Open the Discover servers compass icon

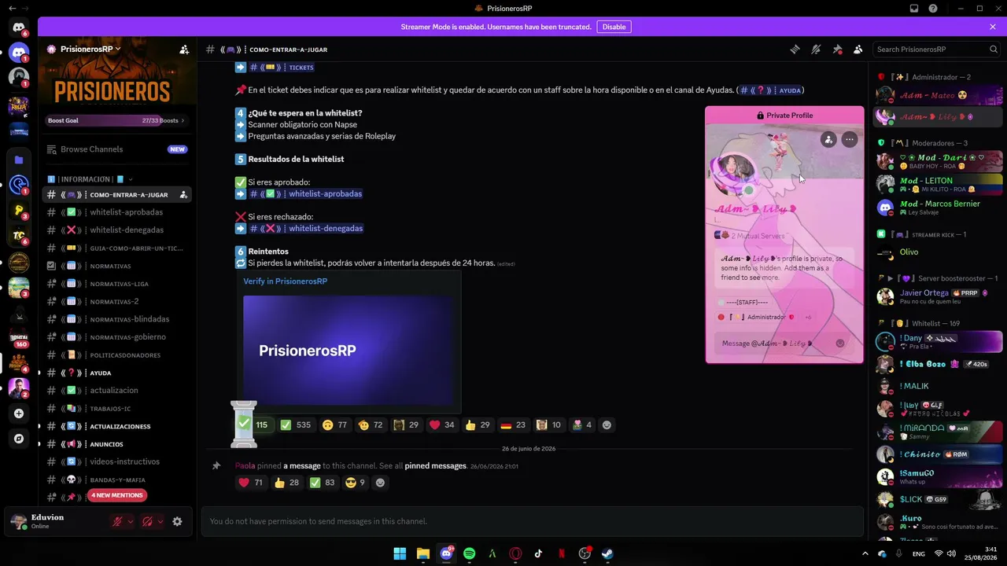click(x=19, y=439)
